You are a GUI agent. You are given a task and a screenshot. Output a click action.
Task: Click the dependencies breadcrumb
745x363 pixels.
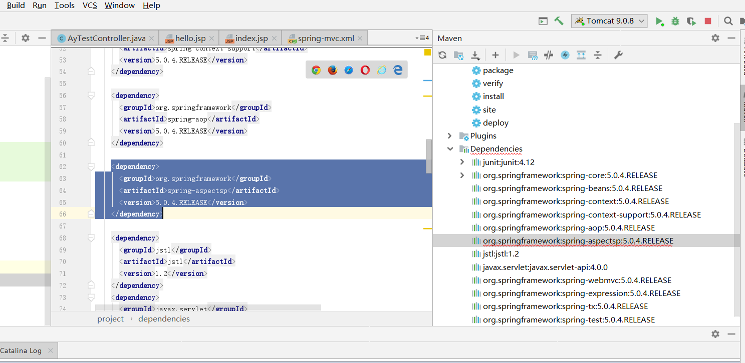coord(164,319)
